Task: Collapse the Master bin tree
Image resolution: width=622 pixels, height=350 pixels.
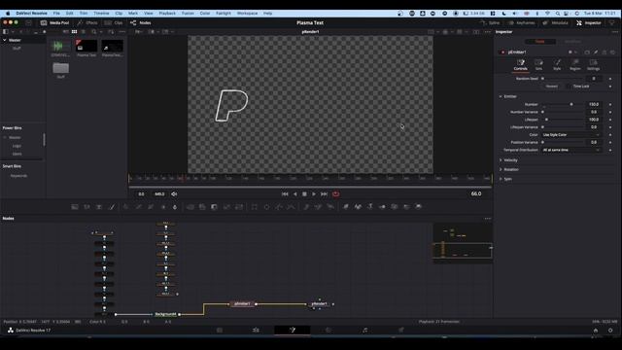Action: point(4,40)
